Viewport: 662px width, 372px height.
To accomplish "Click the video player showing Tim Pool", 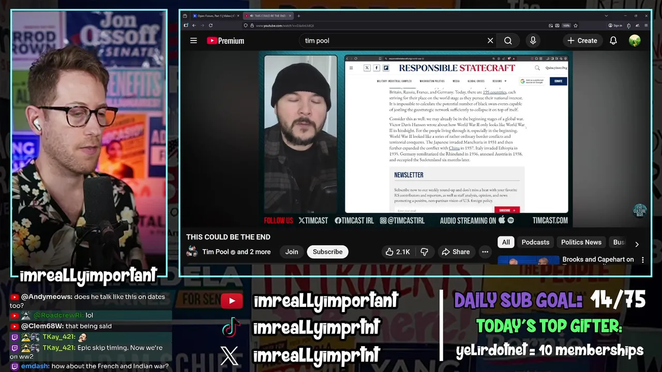I will (416, 139).
